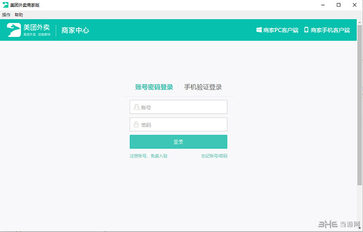Click the scrollbar down arrow

(360, 228)
